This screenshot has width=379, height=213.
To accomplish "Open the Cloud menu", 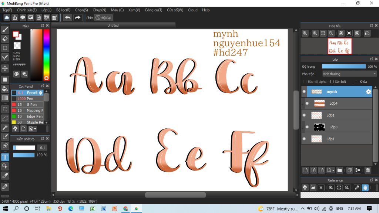I will (x=193, y=10).
